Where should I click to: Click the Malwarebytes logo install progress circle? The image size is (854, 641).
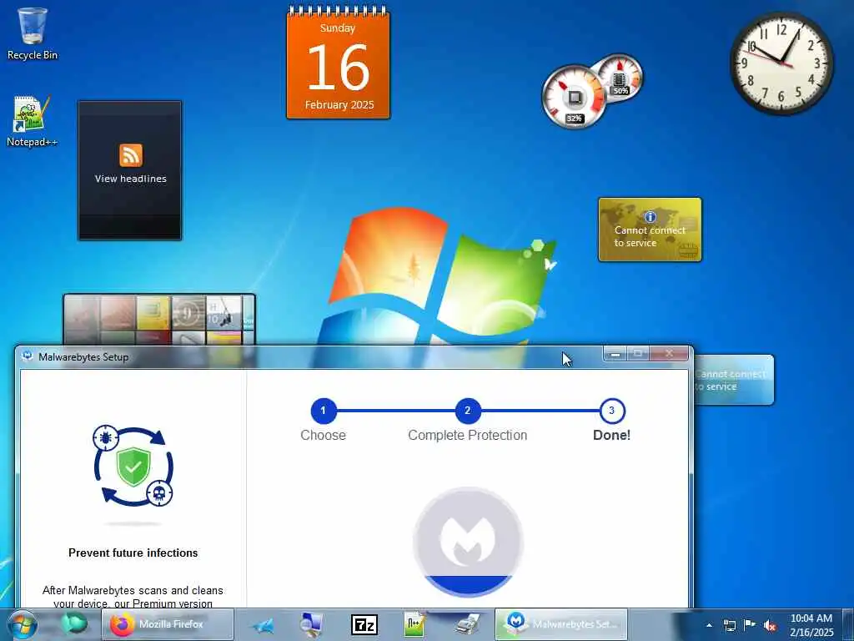click(x=469, y=541)
